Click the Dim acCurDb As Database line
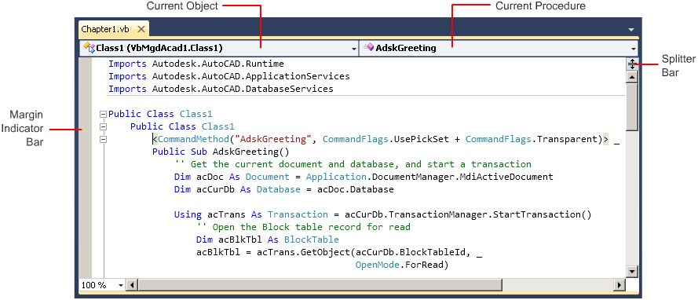The height and width of the screenshot is (300, 698). click(284, 189)
